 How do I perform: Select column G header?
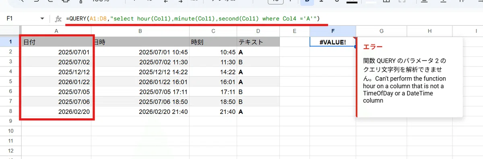(381, 31)
